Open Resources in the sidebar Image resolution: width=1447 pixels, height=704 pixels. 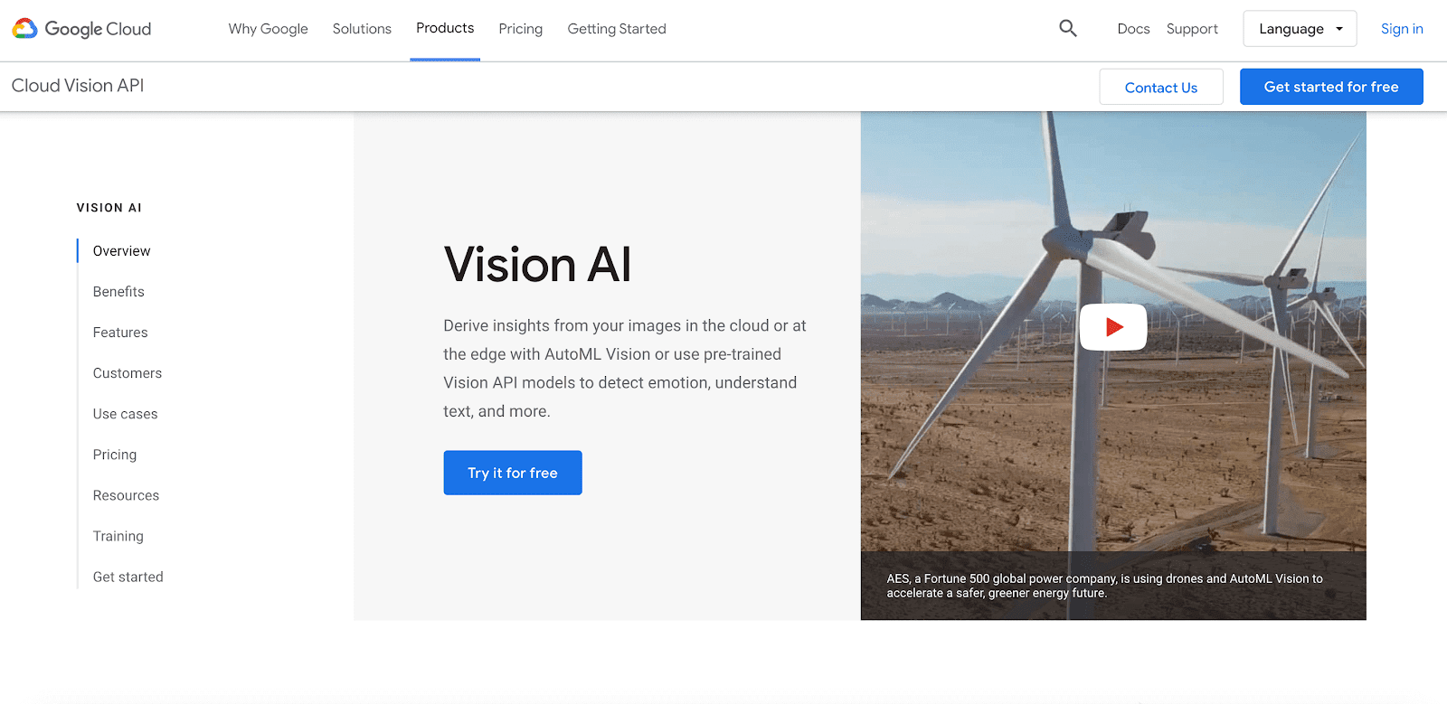(x=126, y=495)
